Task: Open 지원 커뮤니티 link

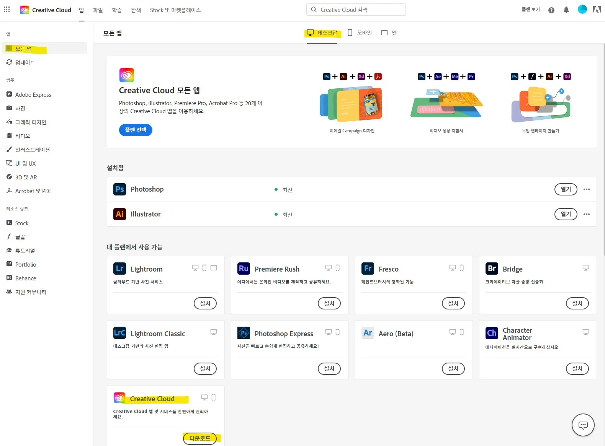Action: click(x=26, y=292)
